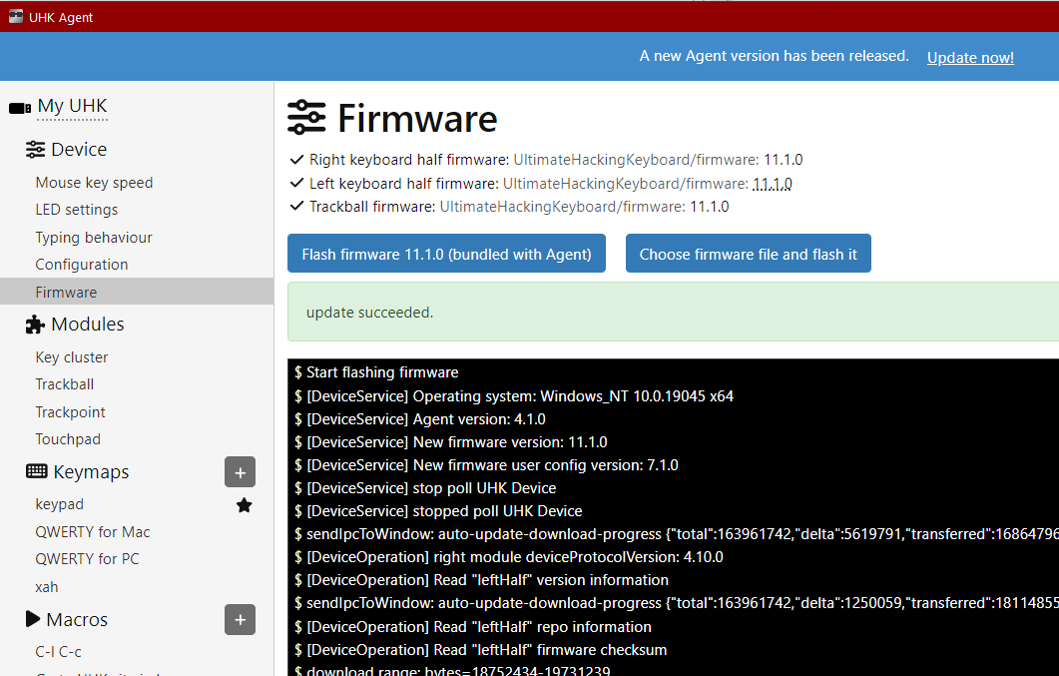Click Trackball firmware repo text
Image resolution: width=1059 pixels, height=676 pixels.
[x=561, y=207]
